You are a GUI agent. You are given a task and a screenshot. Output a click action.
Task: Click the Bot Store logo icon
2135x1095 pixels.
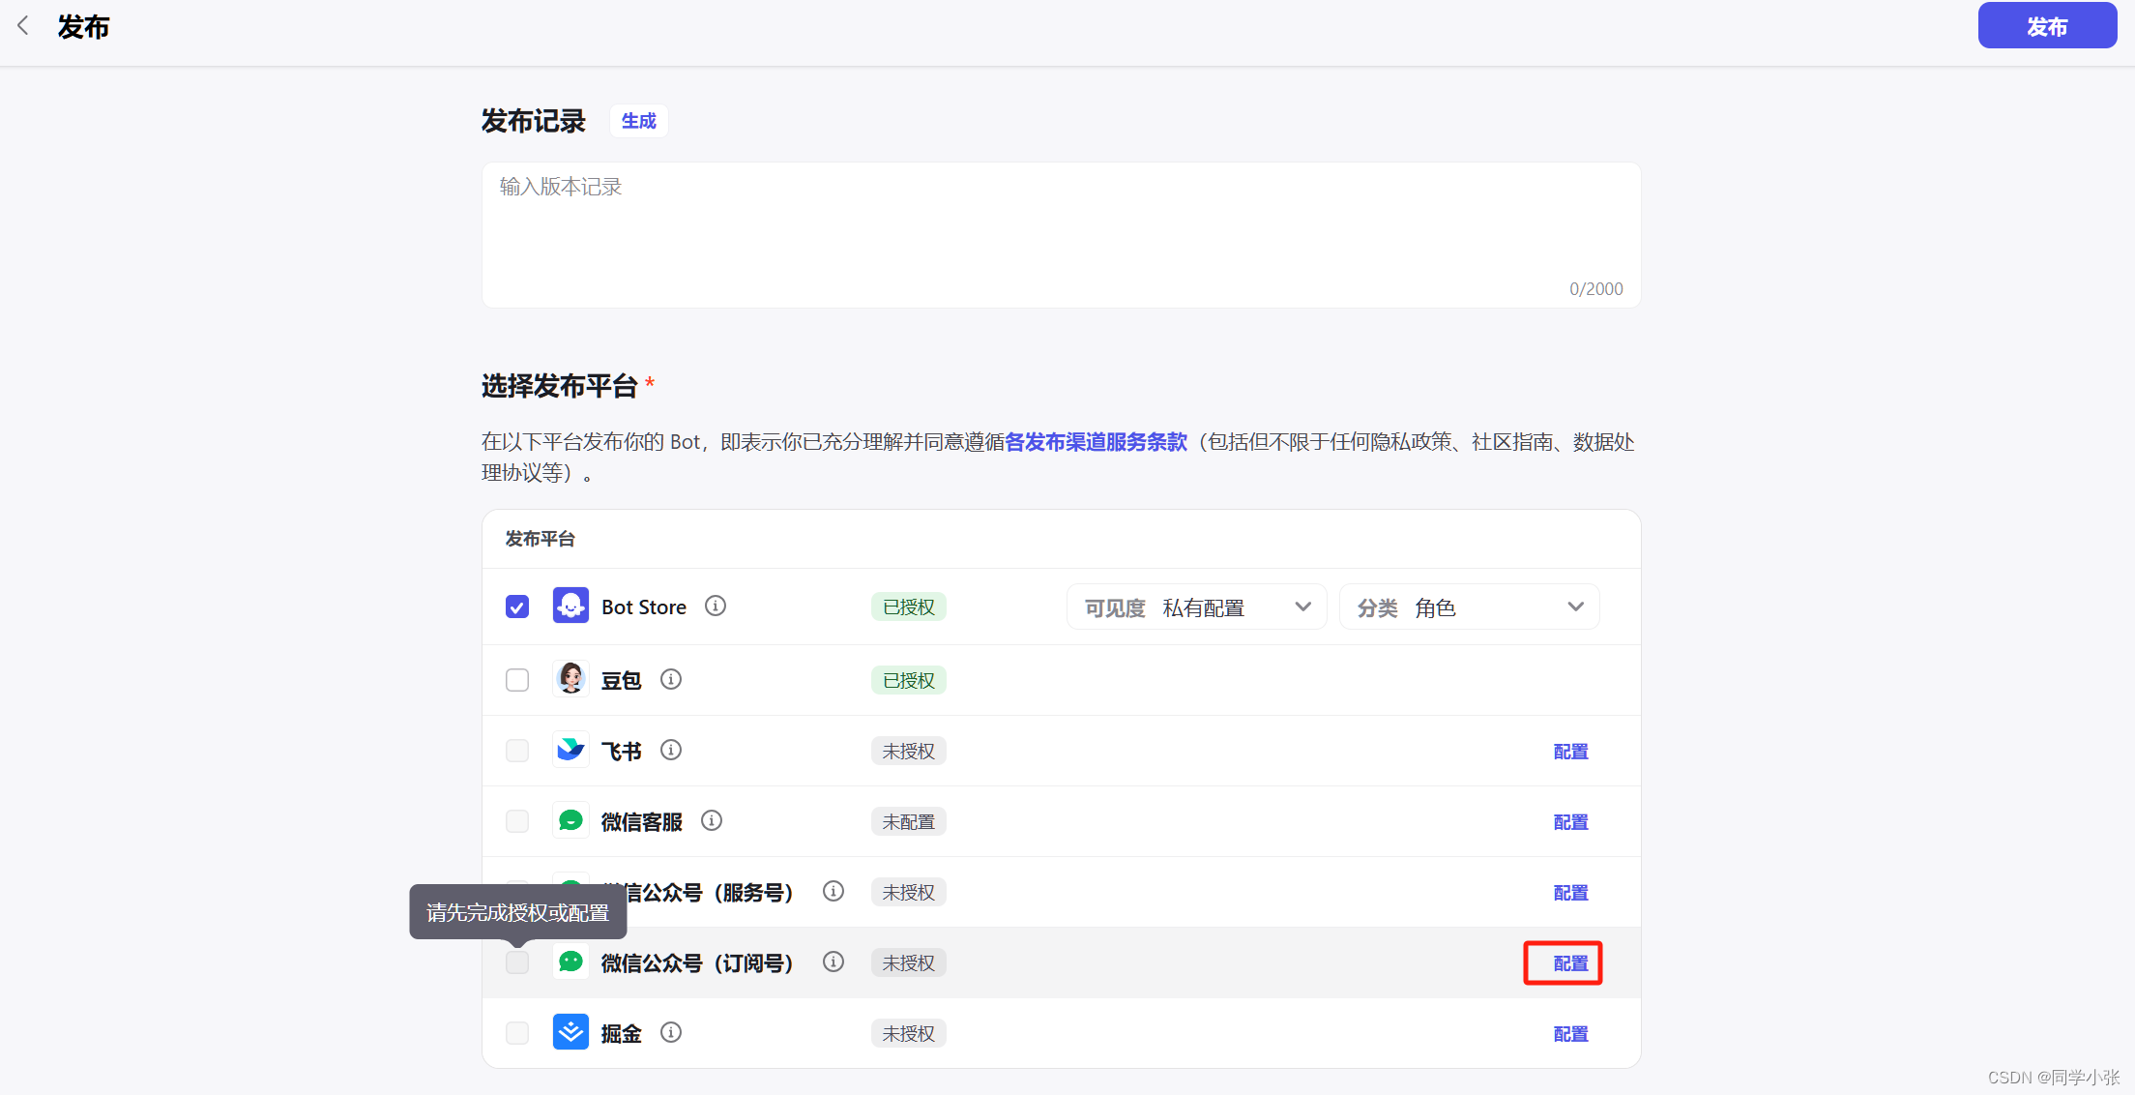click(570, 606)
